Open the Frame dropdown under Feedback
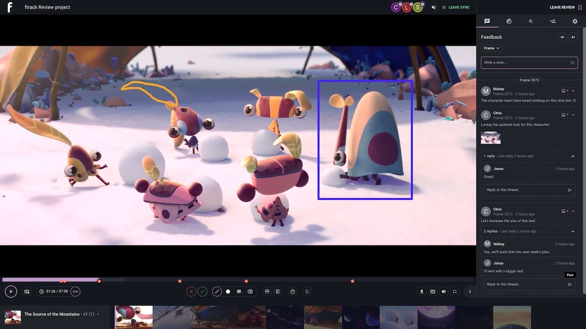Screen dimensions: 586x329 point(492,48)
